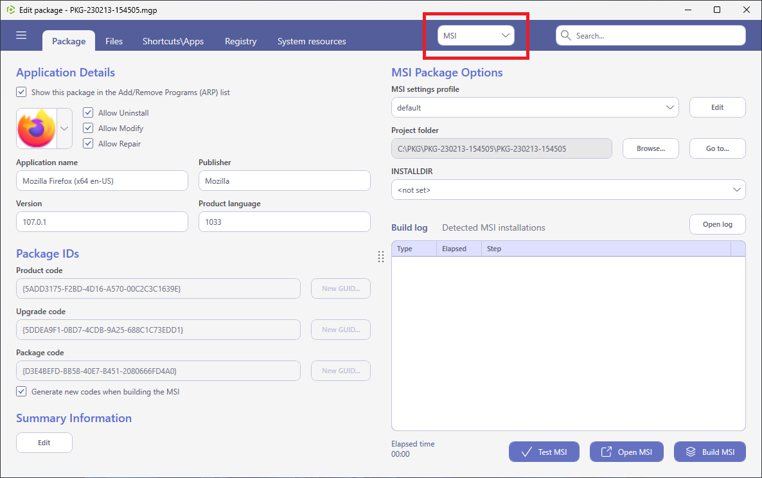Switch to the Package tab
The height and width of the screenshot is (478, 762).
[x=69, y=41]
